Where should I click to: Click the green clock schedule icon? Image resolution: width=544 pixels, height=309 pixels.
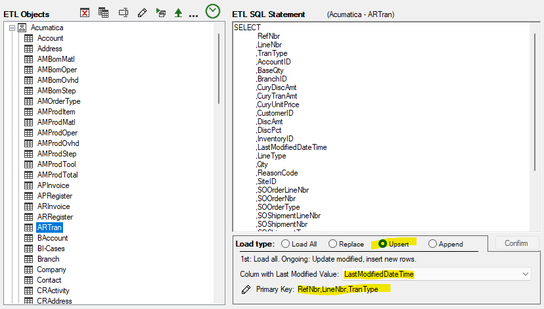(213, 11)
